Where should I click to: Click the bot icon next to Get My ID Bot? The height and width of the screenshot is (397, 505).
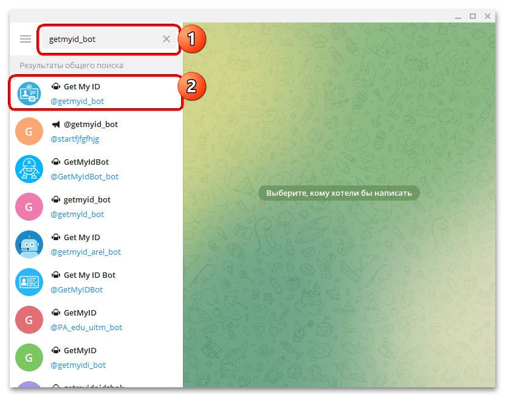pyautogui.click(x=56, y=275)
